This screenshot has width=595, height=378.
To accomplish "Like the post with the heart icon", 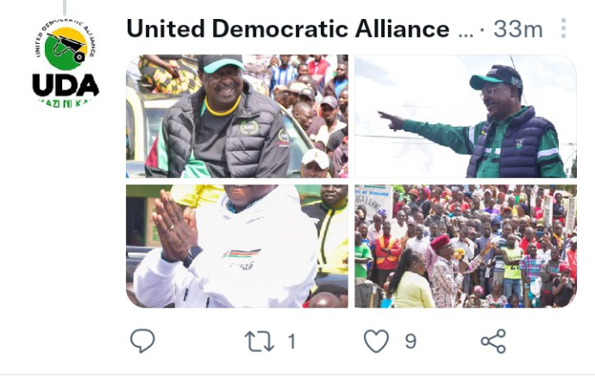I will click(376, 341).
